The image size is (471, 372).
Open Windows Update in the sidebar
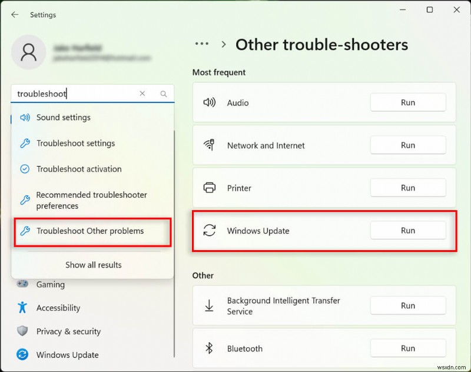tap(68, 354)
